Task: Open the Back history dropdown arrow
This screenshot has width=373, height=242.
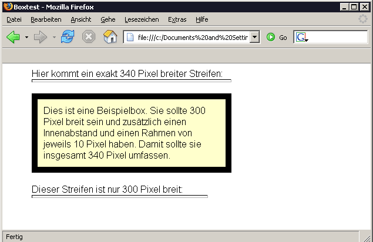Action: point(26,38)
